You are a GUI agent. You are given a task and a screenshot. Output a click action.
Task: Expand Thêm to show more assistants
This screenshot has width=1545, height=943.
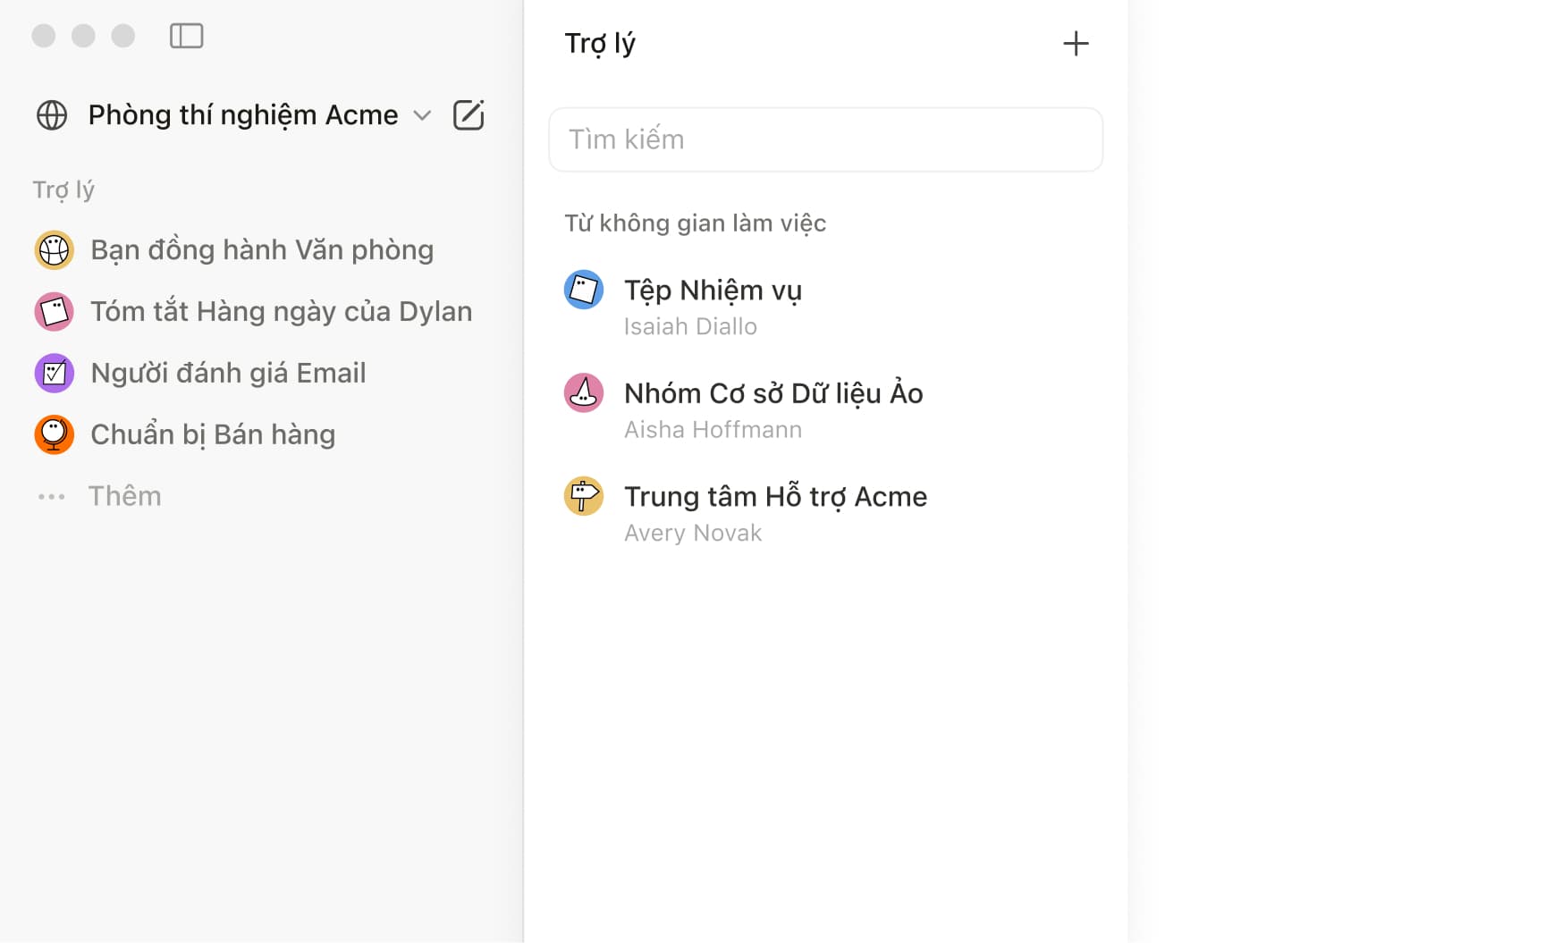click(x=125, y=496)
